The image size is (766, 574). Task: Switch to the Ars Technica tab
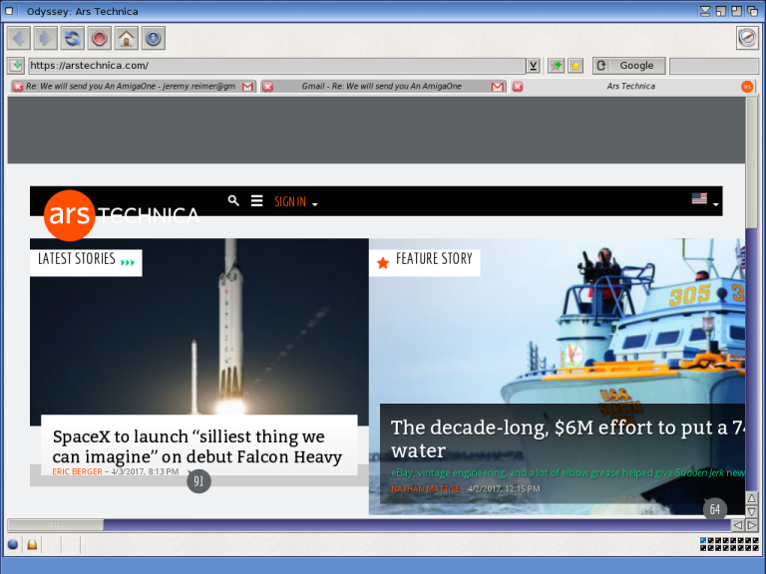coord(630,87)
